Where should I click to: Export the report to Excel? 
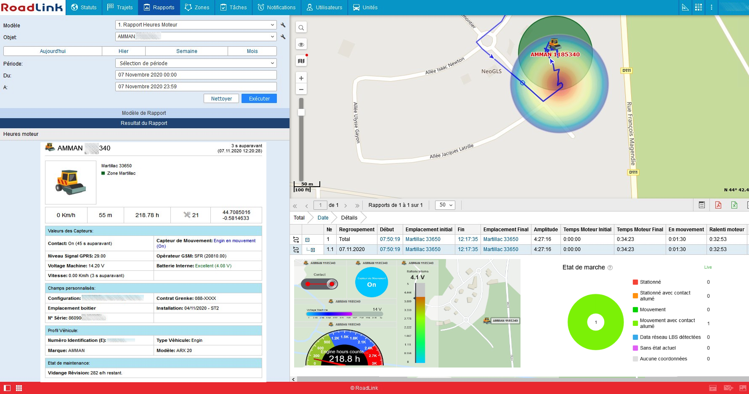click(734, 205)
